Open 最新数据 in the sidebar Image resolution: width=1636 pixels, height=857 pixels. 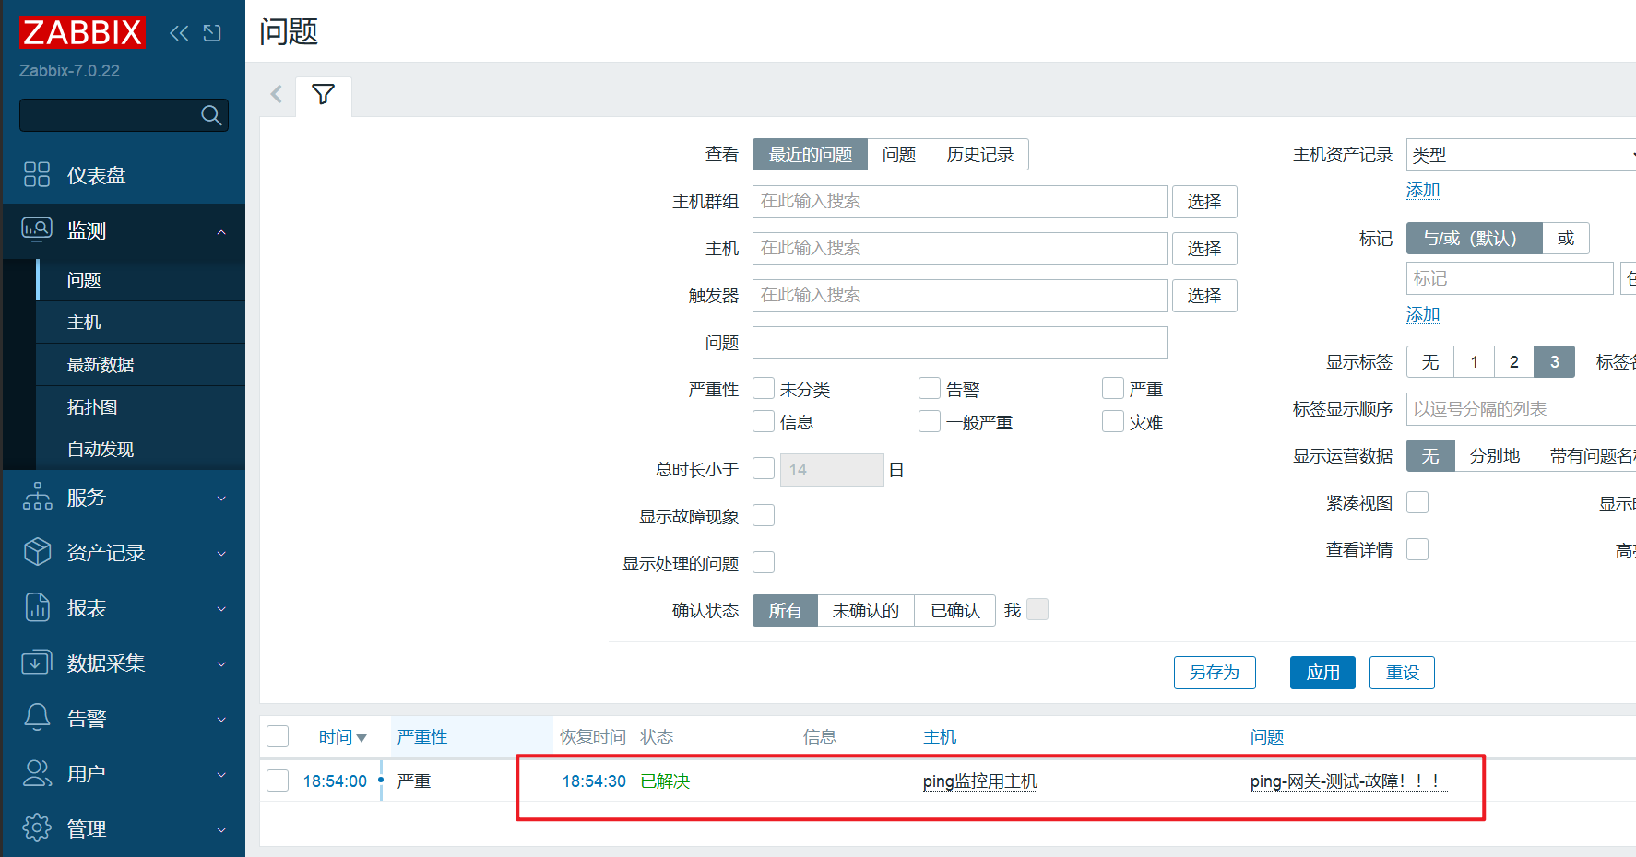pos(101,365)
